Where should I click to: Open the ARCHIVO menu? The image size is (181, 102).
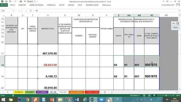point(4,5)
